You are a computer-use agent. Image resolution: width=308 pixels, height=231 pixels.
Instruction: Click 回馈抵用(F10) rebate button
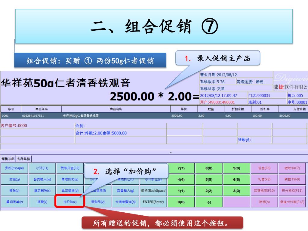(264, 190)
